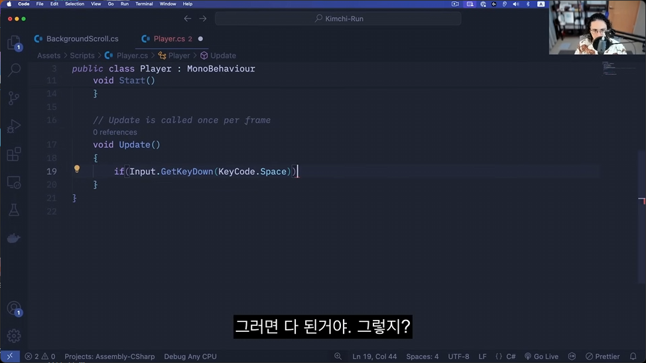Open the input source A menu
The width and height of the screenshot is (646, 363).
(x=541, y=4)
